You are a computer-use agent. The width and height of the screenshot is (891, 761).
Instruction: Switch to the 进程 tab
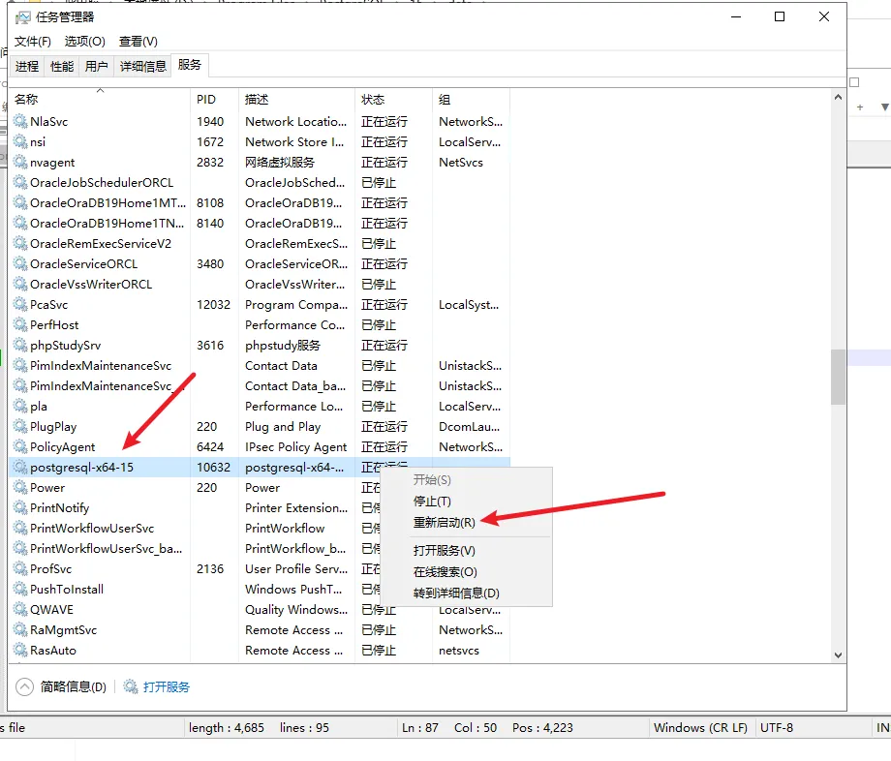27,67
